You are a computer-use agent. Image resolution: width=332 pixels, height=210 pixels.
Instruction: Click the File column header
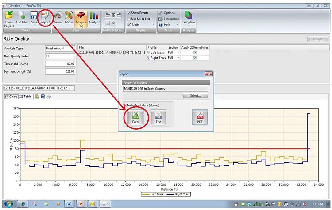(112, 48)
